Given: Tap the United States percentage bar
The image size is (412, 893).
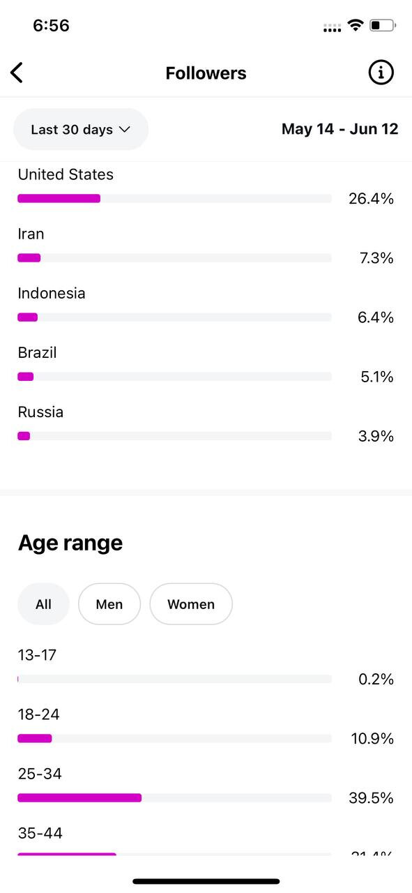Looking at the screenshot, I should click(x=174, y=198).
